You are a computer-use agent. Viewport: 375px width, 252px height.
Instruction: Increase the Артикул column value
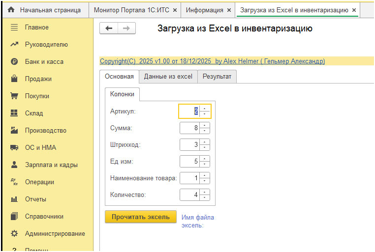[205, 109]
